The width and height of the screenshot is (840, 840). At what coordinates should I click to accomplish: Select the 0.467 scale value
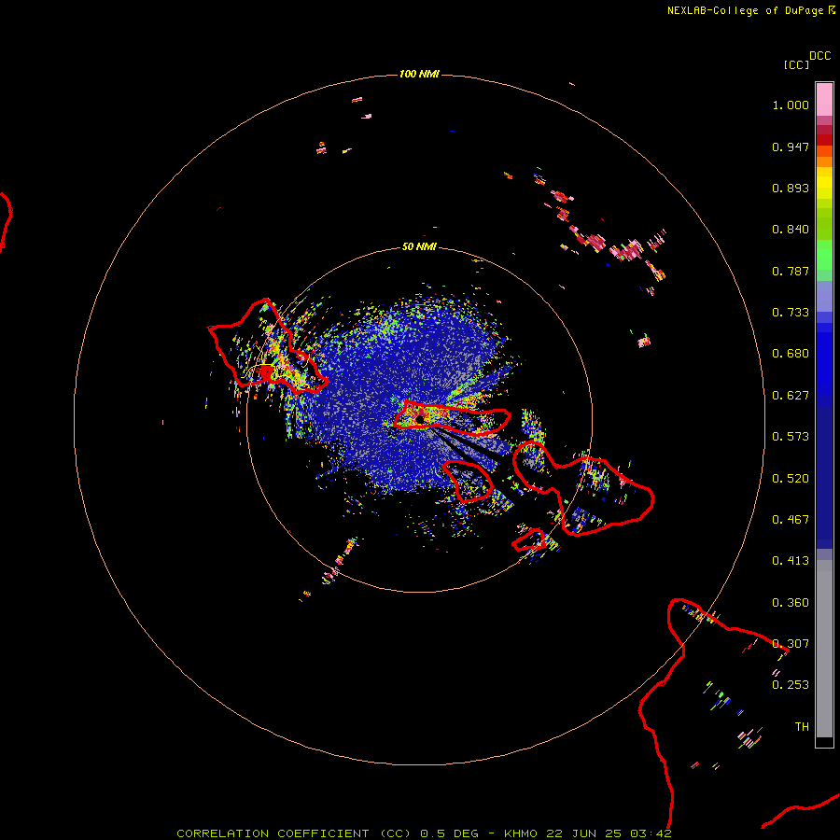tap(791, 520)
